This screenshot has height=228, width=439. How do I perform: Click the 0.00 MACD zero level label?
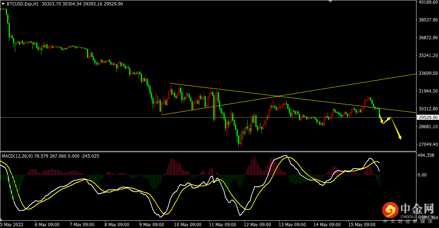(x=422, y=175)
